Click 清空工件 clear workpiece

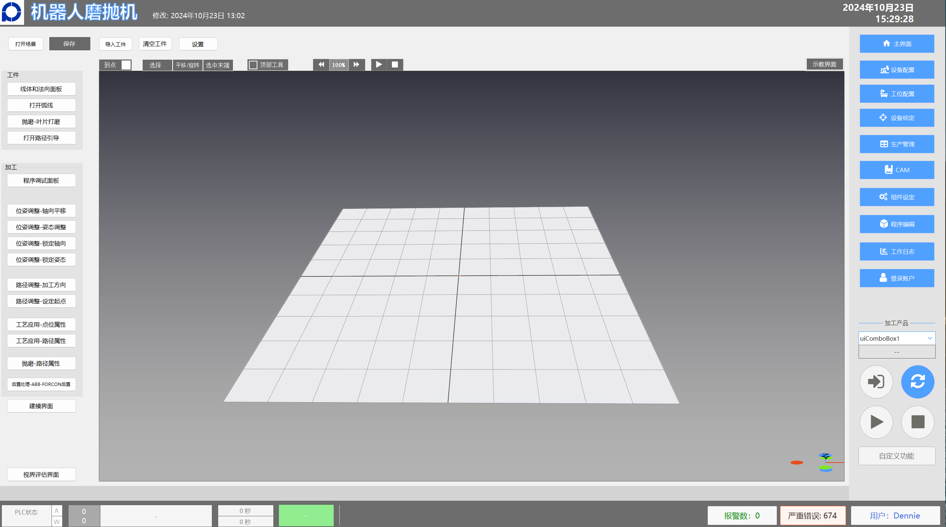(155, 44)
